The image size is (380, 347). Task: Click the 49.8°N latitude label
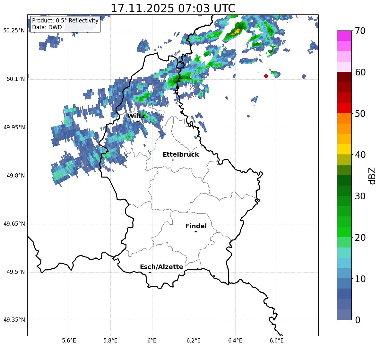click(x=16, y=176)
